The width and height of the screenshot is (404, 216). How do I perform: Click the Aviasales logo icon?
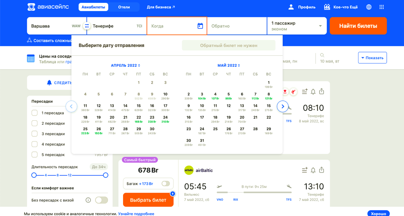[x=31, y=7]
